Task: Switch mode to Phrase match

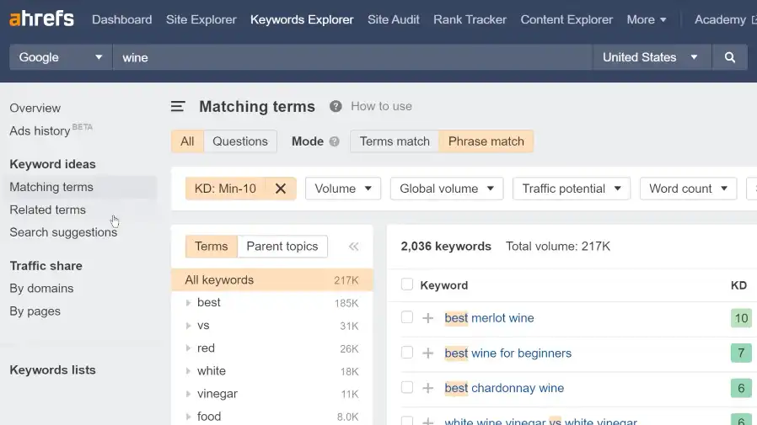Action: (486, 141)
